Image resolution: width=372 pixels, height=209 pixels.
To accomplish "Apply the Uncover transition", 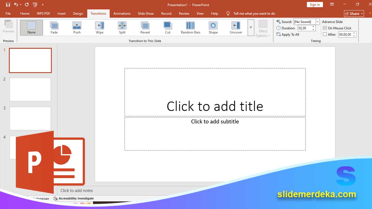I will pyautogui.click(x=236, y=28).
